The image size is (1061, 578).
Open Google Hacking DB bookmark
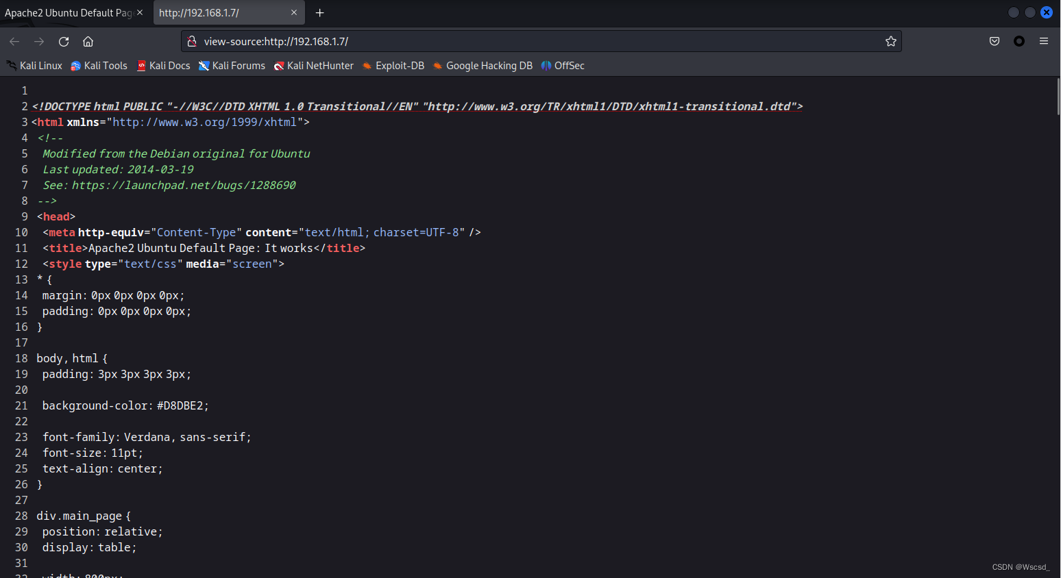(x=483, y=66)
